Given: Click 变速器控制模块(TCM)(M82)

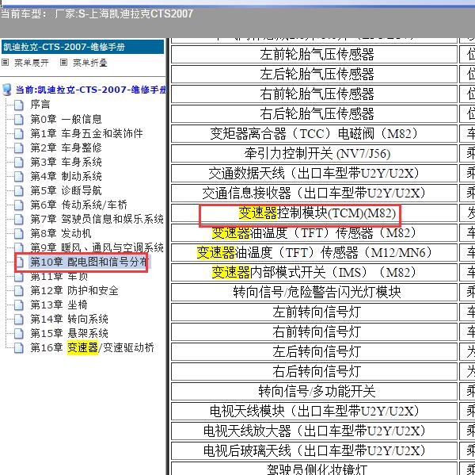Looking at the screenshot, I should pyautogui.click(x=314, y=213).
